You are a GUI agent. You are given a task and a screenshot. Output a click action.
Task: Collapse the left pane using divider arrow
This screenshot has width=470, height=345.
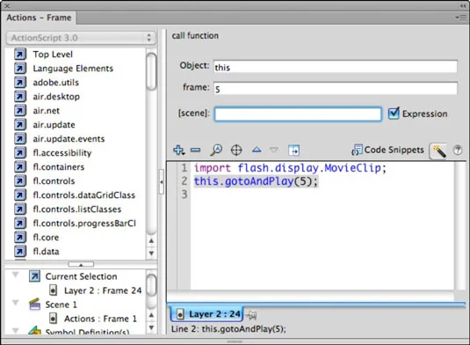[x=162, y=182]
